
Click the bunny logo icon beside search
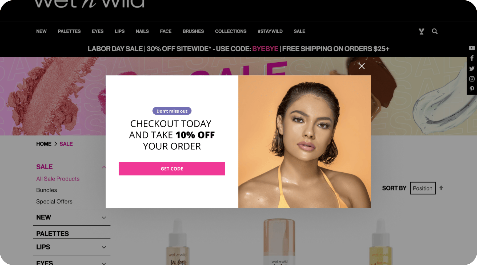pos(421,31)
